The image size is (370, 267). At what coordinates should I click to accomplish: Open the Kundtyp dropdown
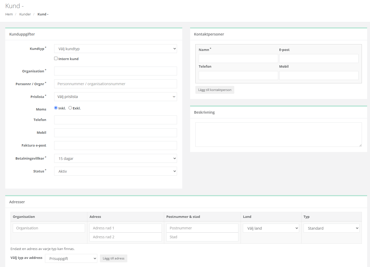(115, 49)
